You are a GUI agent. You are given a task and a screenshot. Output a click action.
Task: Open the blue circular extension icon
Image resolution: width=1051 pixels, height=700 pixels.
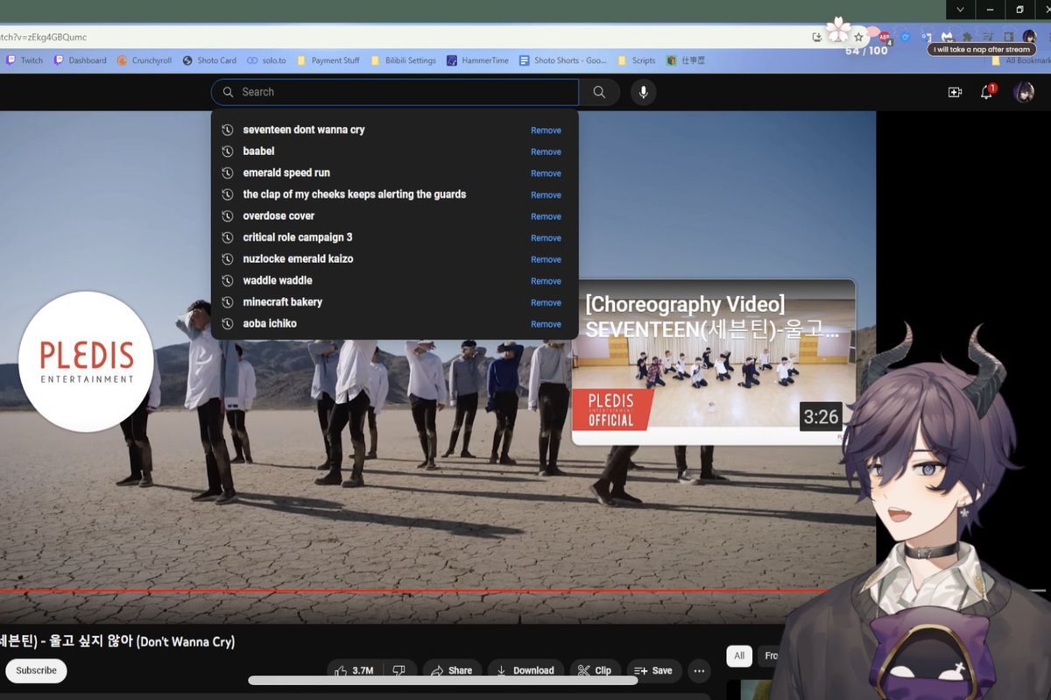click(x=906, y=38)
